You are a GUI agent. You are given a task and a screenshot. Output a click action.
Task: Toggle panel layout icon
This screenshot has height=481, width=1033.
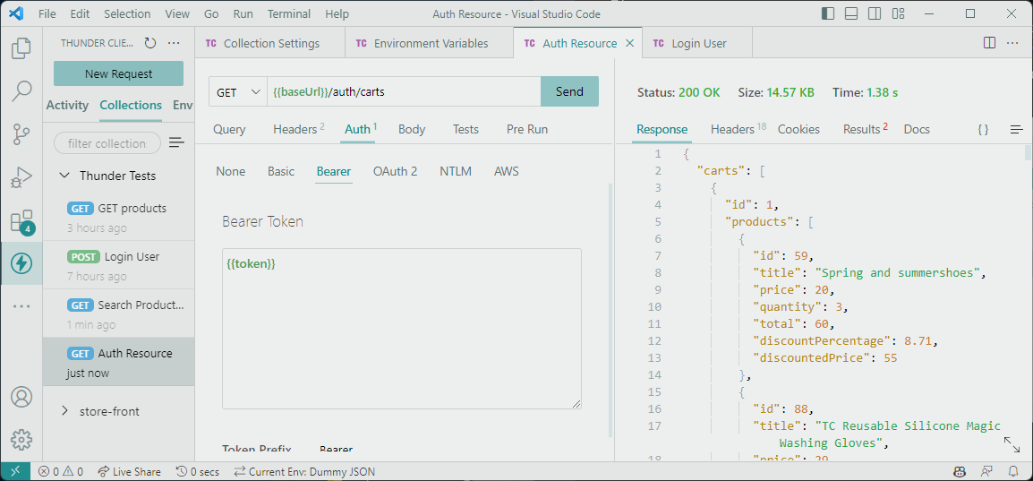(x=851, y=13)
